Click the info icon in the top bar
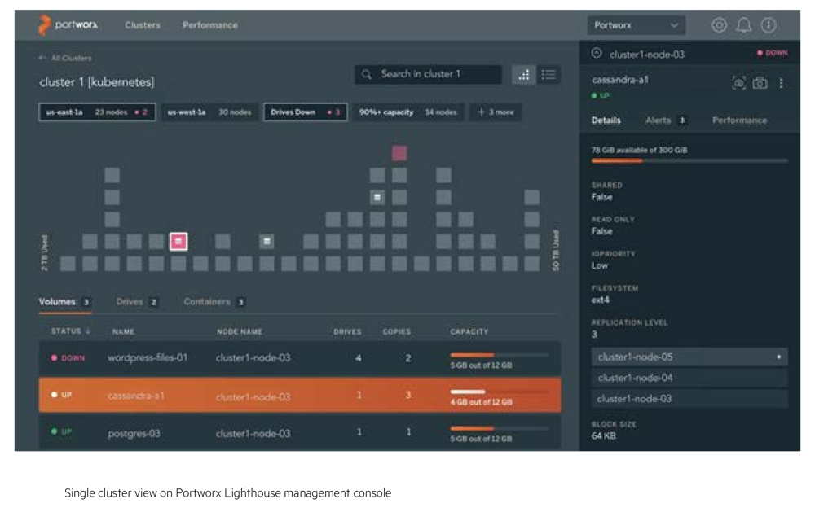 click(x=769, y=25)
